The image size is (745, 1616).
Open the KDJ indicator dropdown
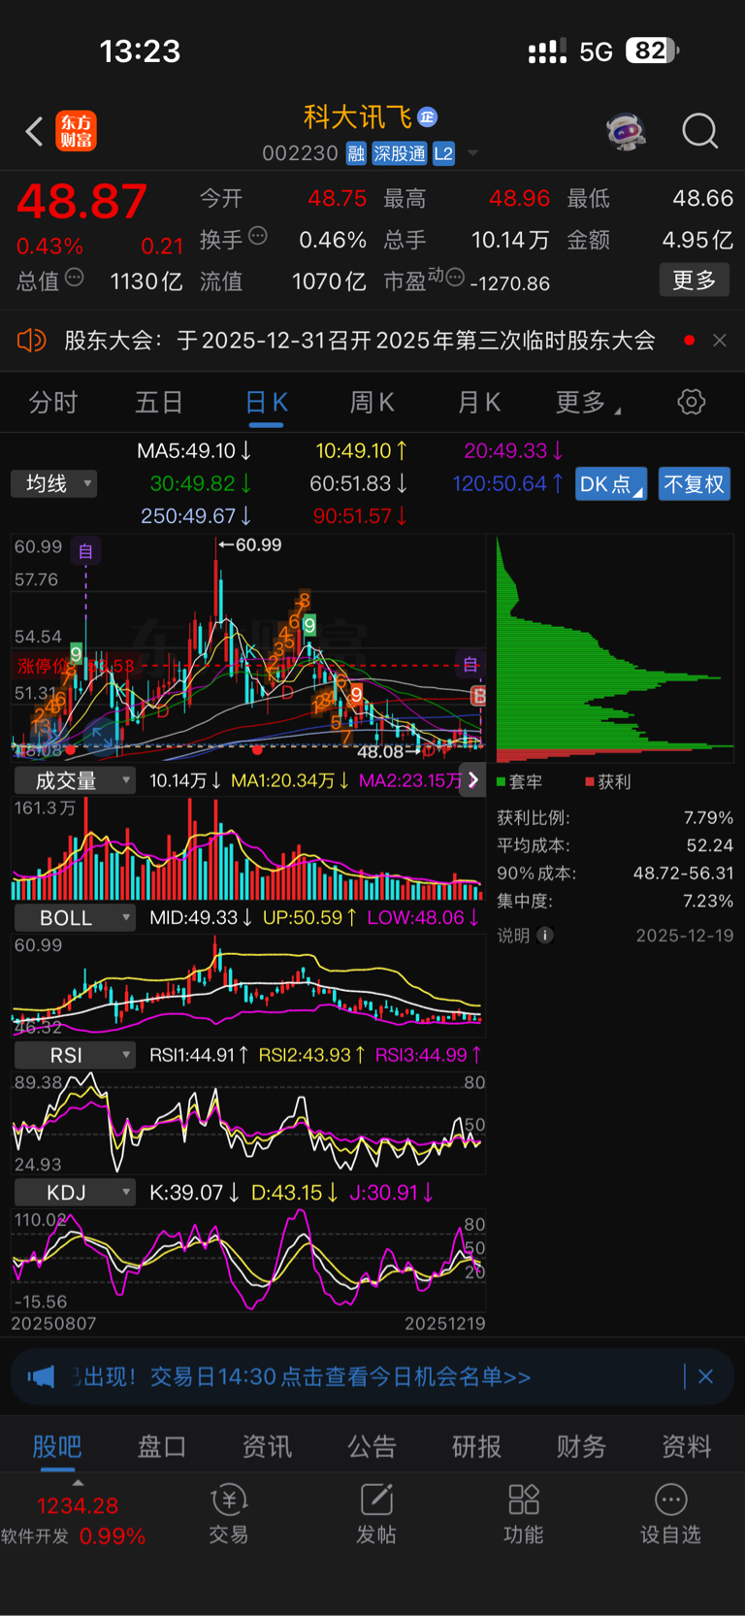[74, 1193]
